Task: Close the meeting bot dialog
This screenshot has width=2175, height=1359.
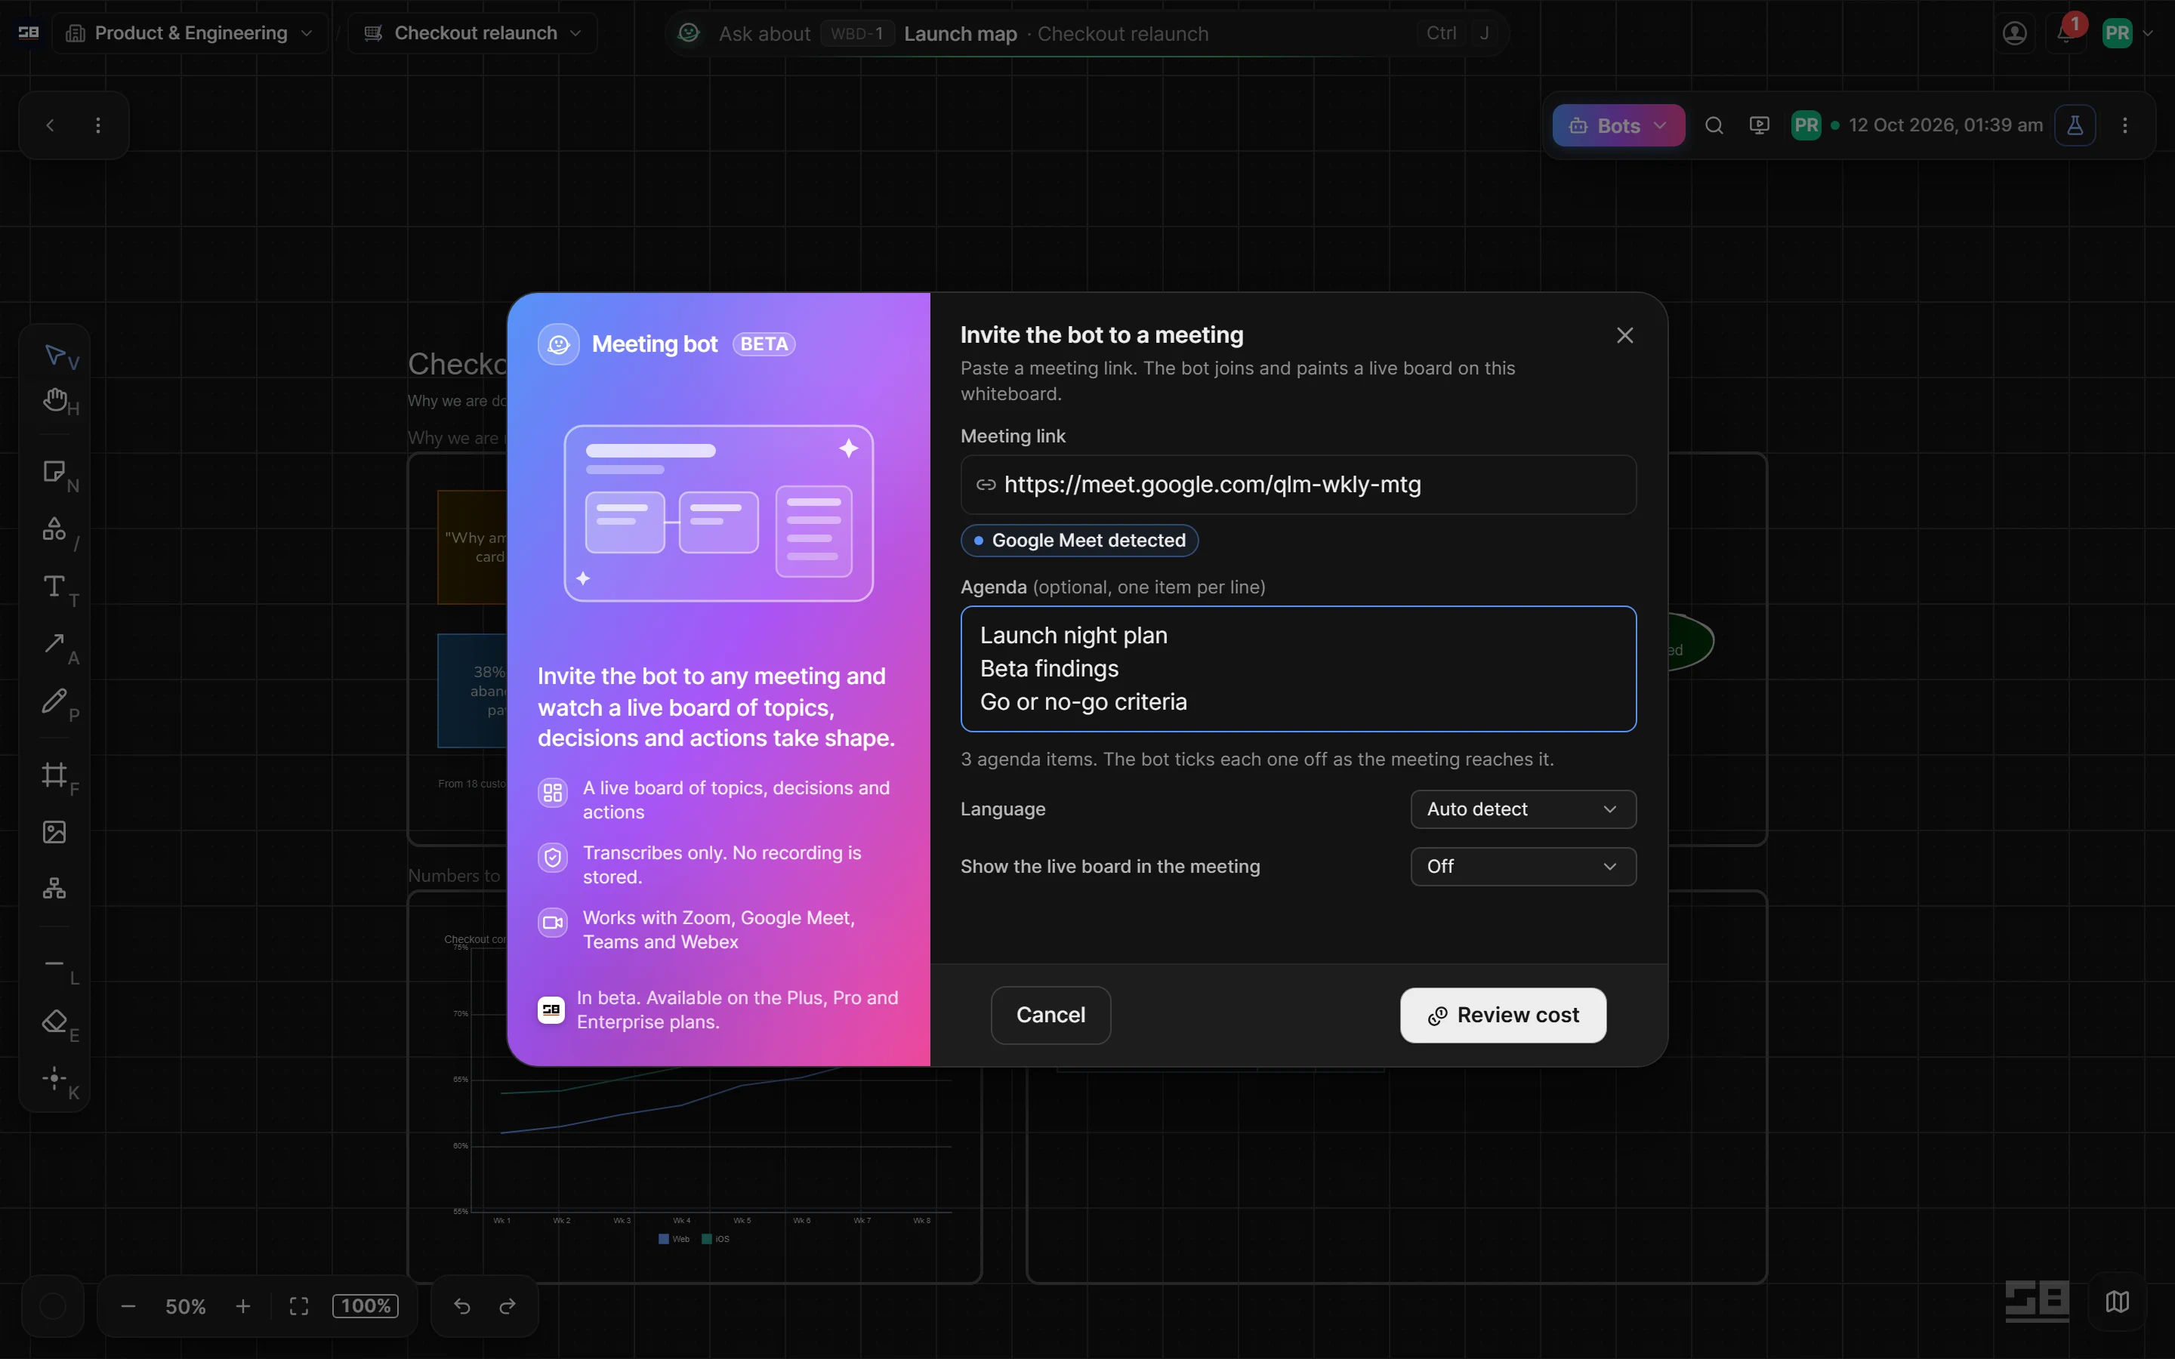Action: click(1625, 335)
